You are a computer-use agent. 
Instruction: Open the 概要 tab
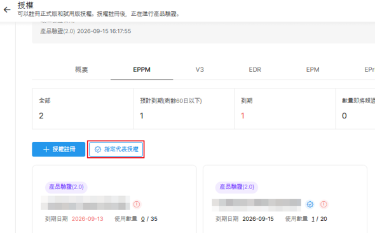pos(81,69)
